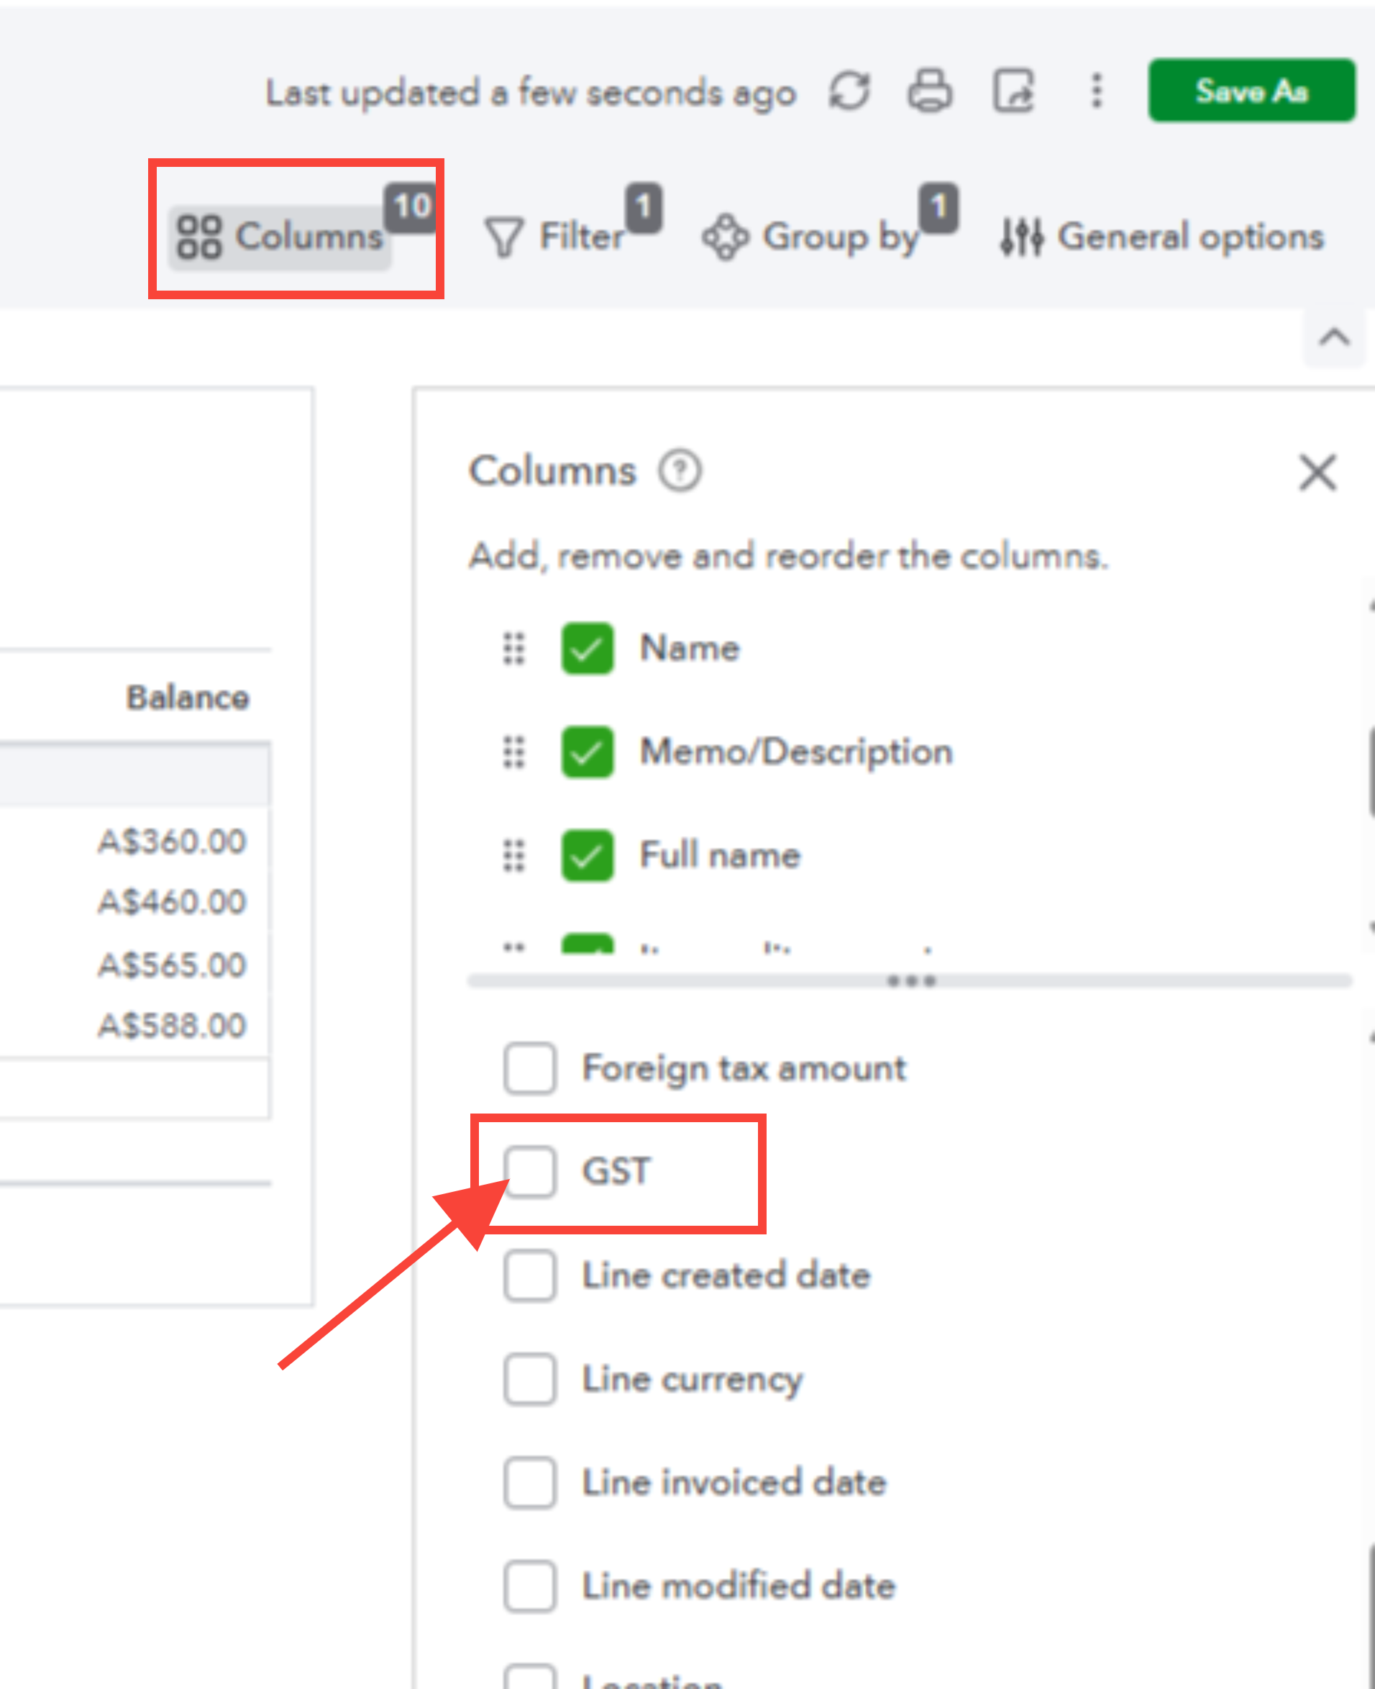
Task: Click the refresh report icon
Action: (850, 91)
